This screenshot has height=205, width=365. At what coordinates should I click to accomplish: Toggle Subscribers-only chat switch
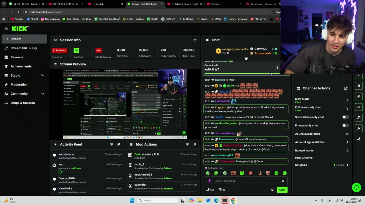point(345,117)
